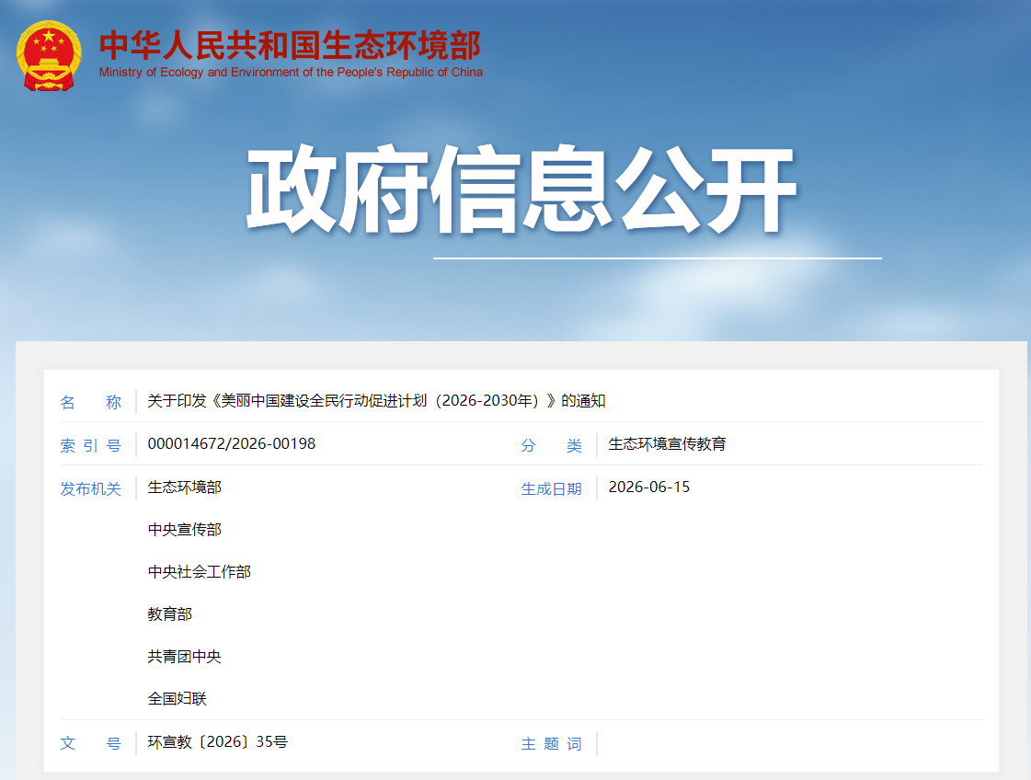The height and width of the screenshot is (780, 1031).
Task: Select the category value 生态环境宣传教育
Action: click(667, 444)
